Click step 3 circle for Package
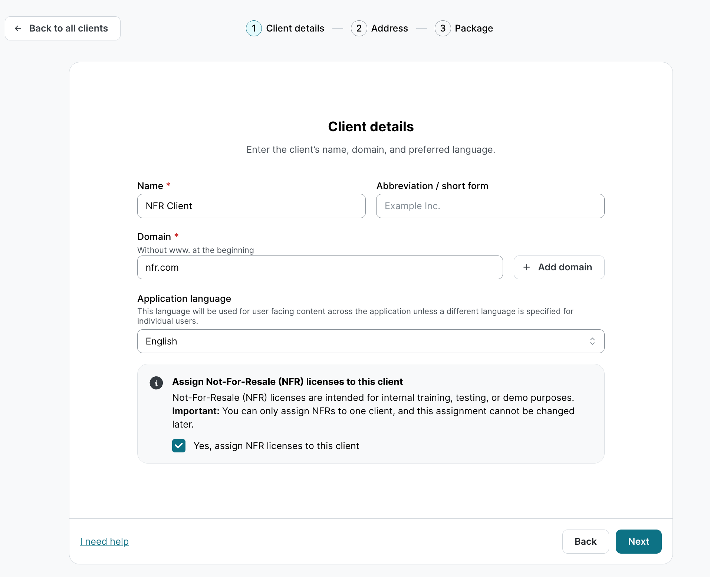This screenshot has width=710, height=577. tap(443, 29)
